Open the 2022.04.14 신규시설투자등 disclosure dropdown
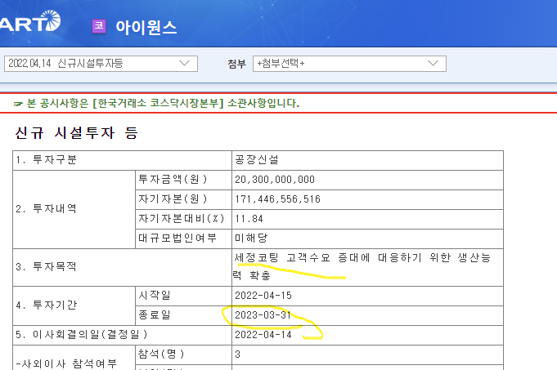557x370 pixels. pyautogui.click(x=101, y=64)
